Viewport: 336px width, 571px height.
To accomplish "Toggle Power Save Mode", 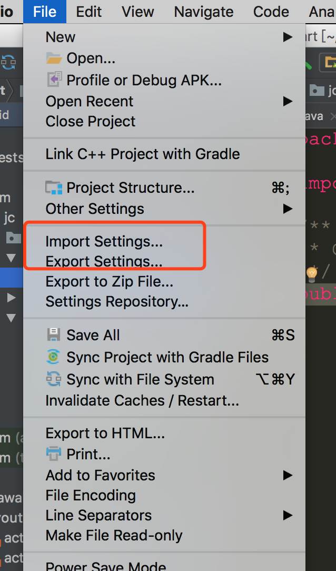I will [x=106, y=566].
